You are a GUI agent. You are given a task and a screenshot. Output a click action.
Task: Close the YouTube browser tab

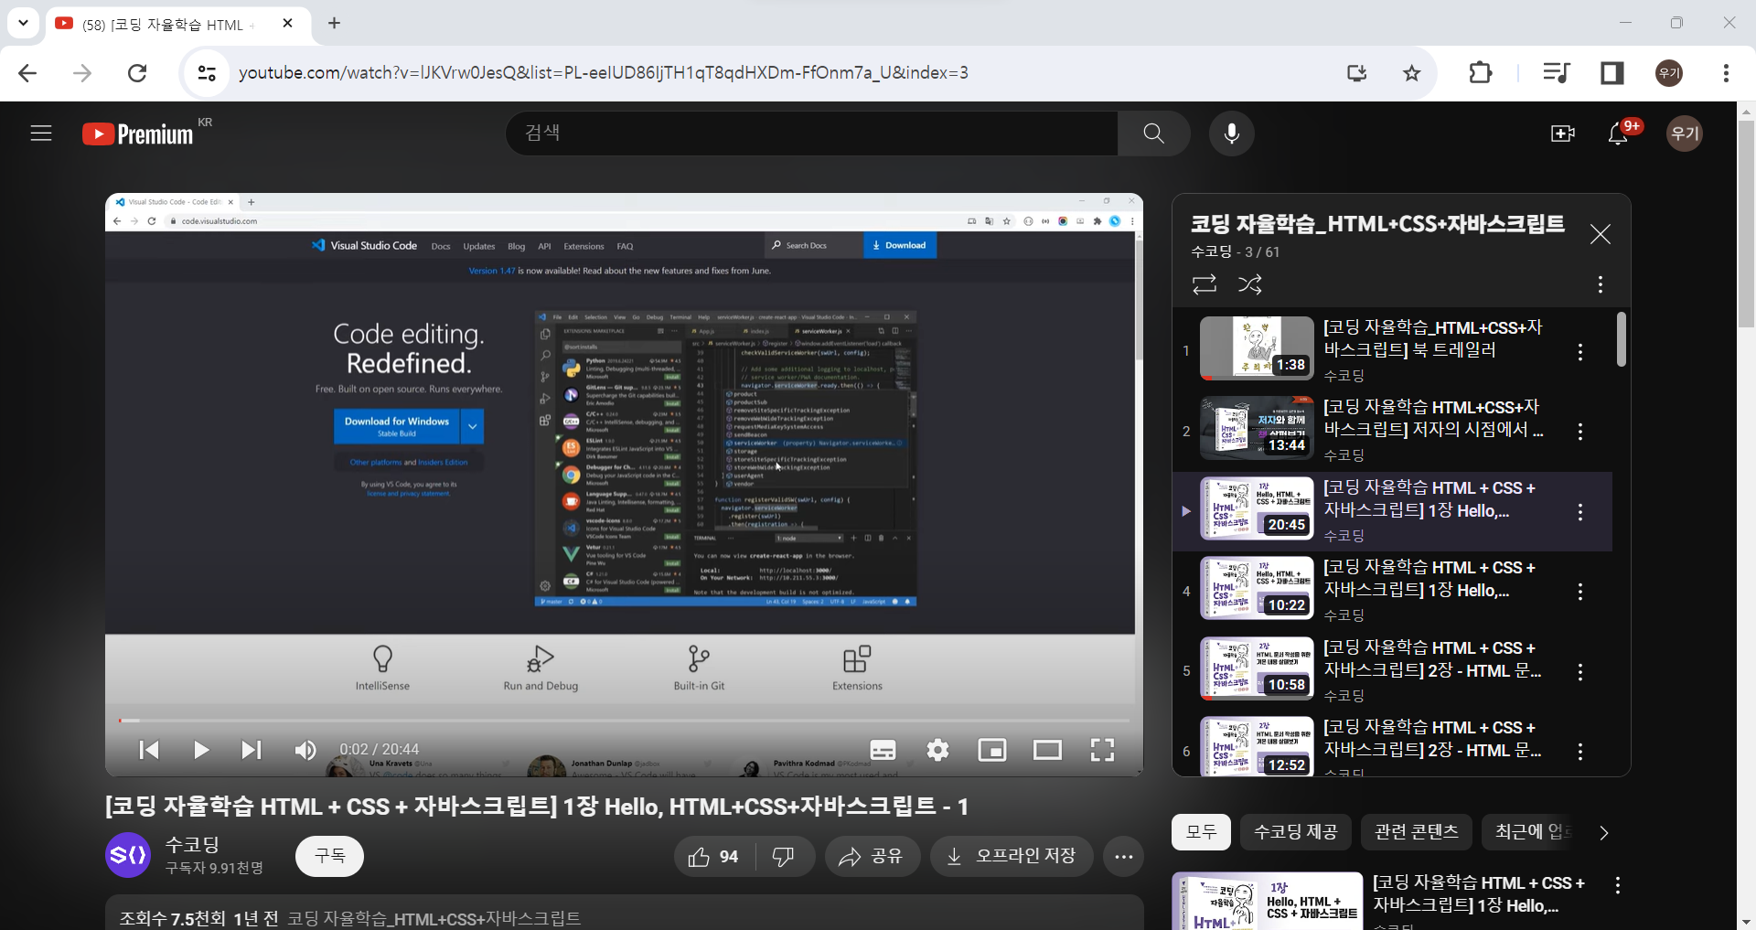tap(288, 24)
